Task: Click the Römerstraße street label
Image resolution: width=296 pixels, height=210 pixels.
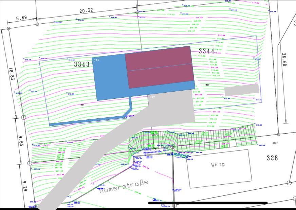Action: pos(124,186)
